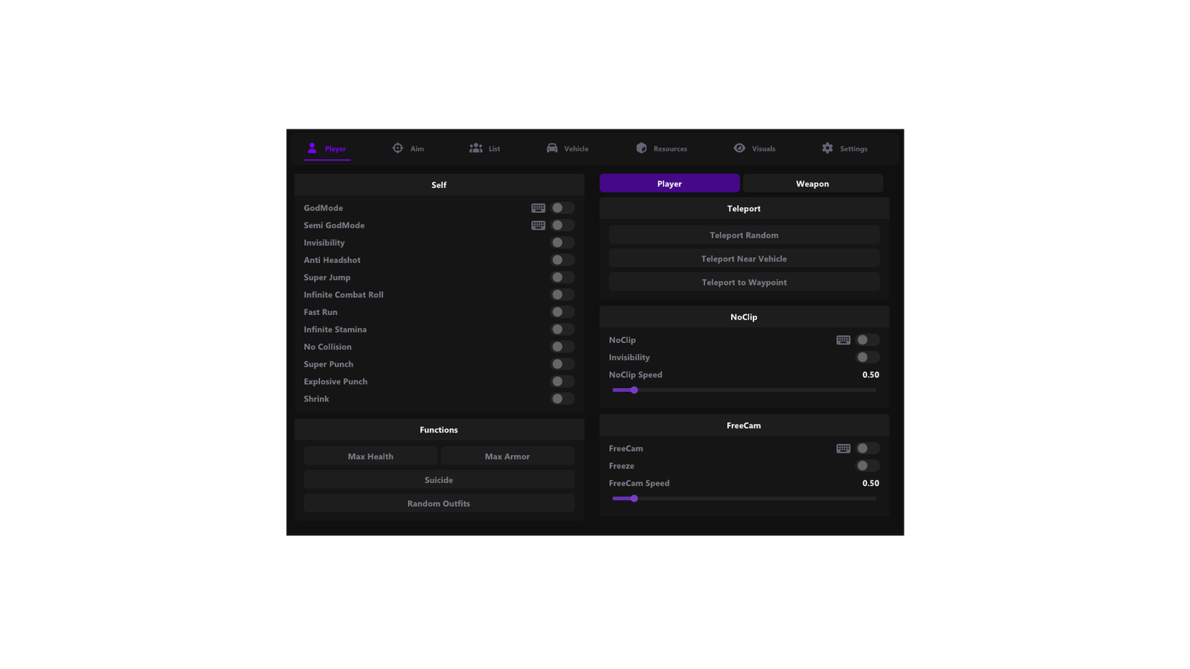
Task: Open the Visuals eye icon
Action: tap(739, 149)
